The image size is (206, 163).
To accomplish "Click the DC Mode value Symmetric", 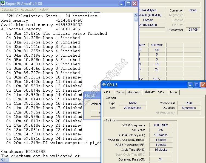I will (189, 108).
